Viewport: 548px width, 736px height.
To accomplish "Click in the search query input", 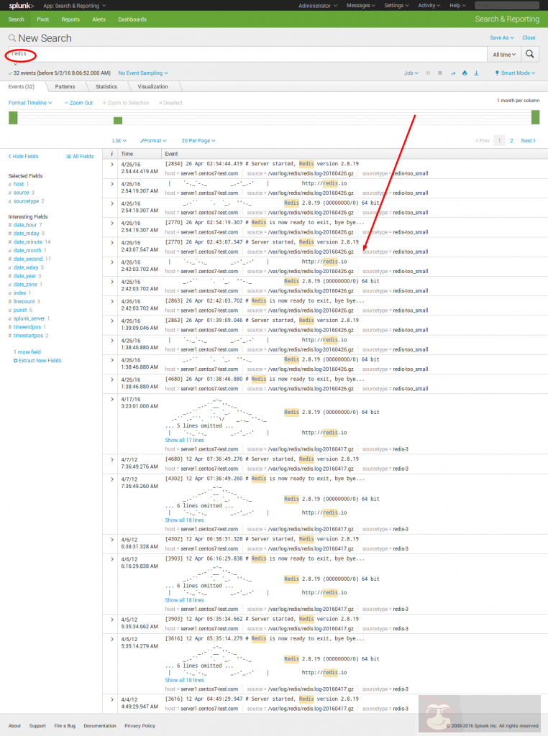I will pos(247,55).
